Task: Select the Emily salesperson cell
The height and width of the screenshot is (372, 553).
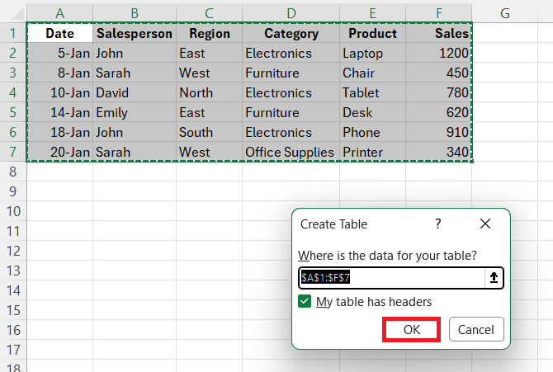Action: (x=135, y=112)
